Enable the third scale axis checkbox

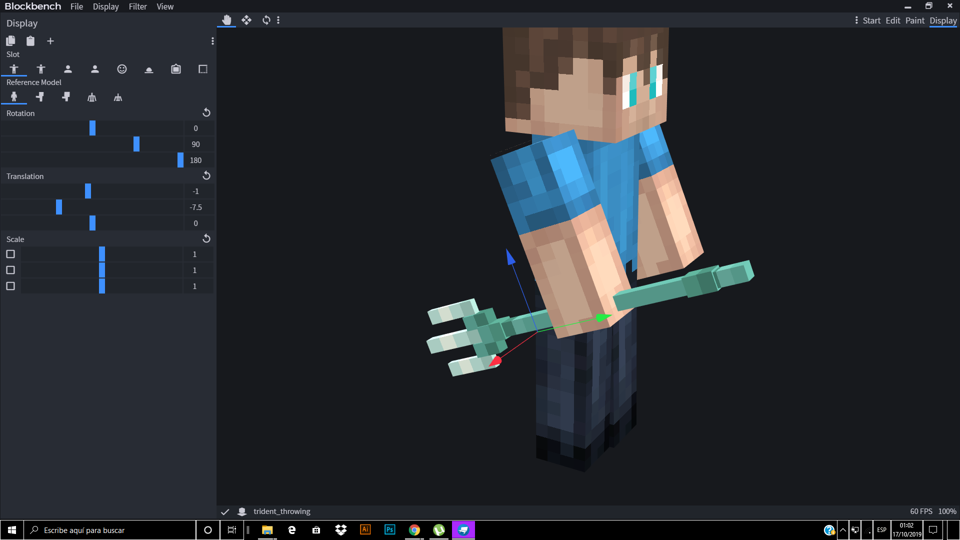click(x=10, y=286)
